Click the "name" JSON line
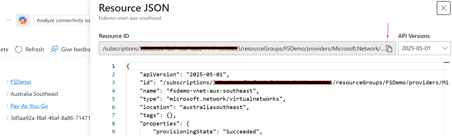This screenshot has width=452, height=136. point(199,91)
